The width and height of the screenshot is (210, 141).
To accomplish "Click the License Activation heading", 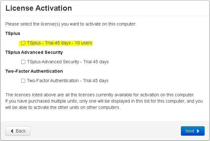I will [39, 8].
